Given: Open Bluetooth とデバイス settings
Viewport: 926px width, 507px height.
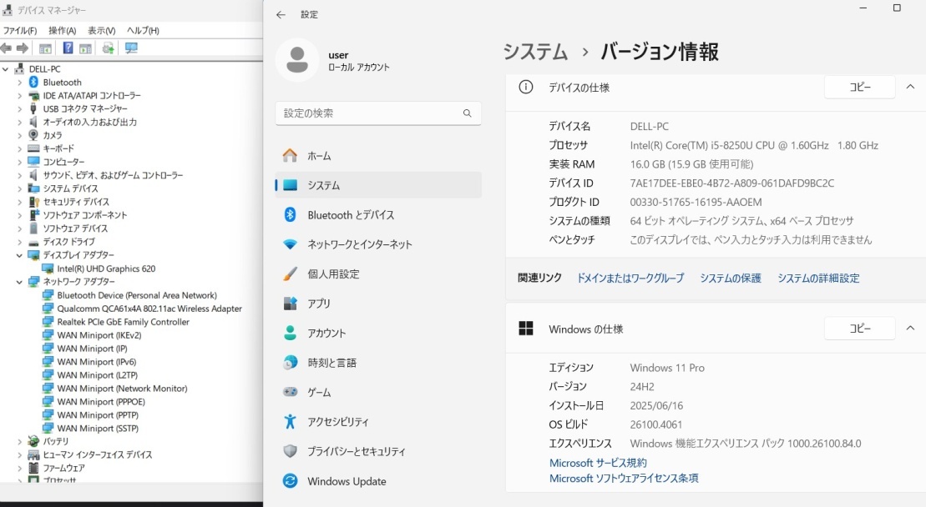Looking at the screenshot, I should [x=378, y=215].
